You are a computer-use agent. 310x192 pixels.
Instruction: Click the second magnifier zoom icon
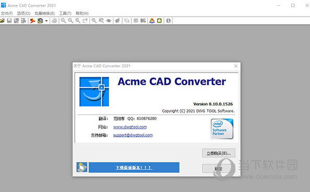[71, 20]
